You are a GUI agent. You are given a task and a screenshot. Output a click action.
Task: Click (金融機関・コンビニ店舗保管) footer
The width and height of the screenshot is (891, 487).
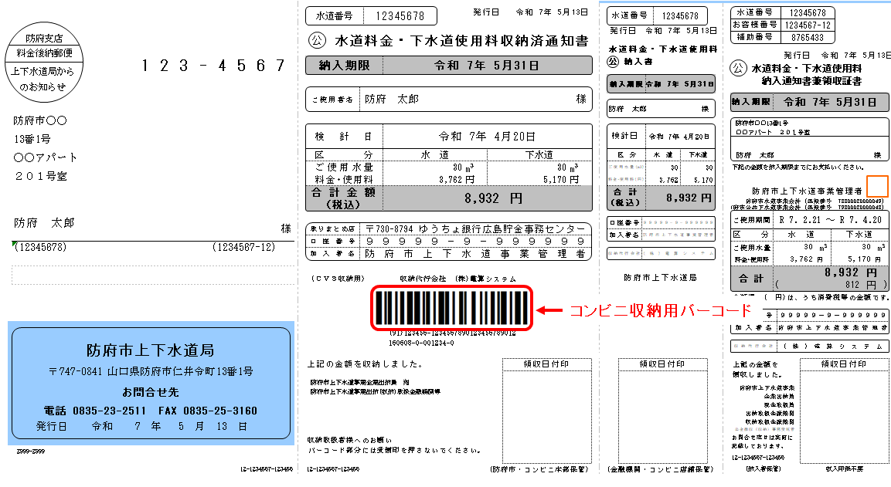tap(660, 469)
